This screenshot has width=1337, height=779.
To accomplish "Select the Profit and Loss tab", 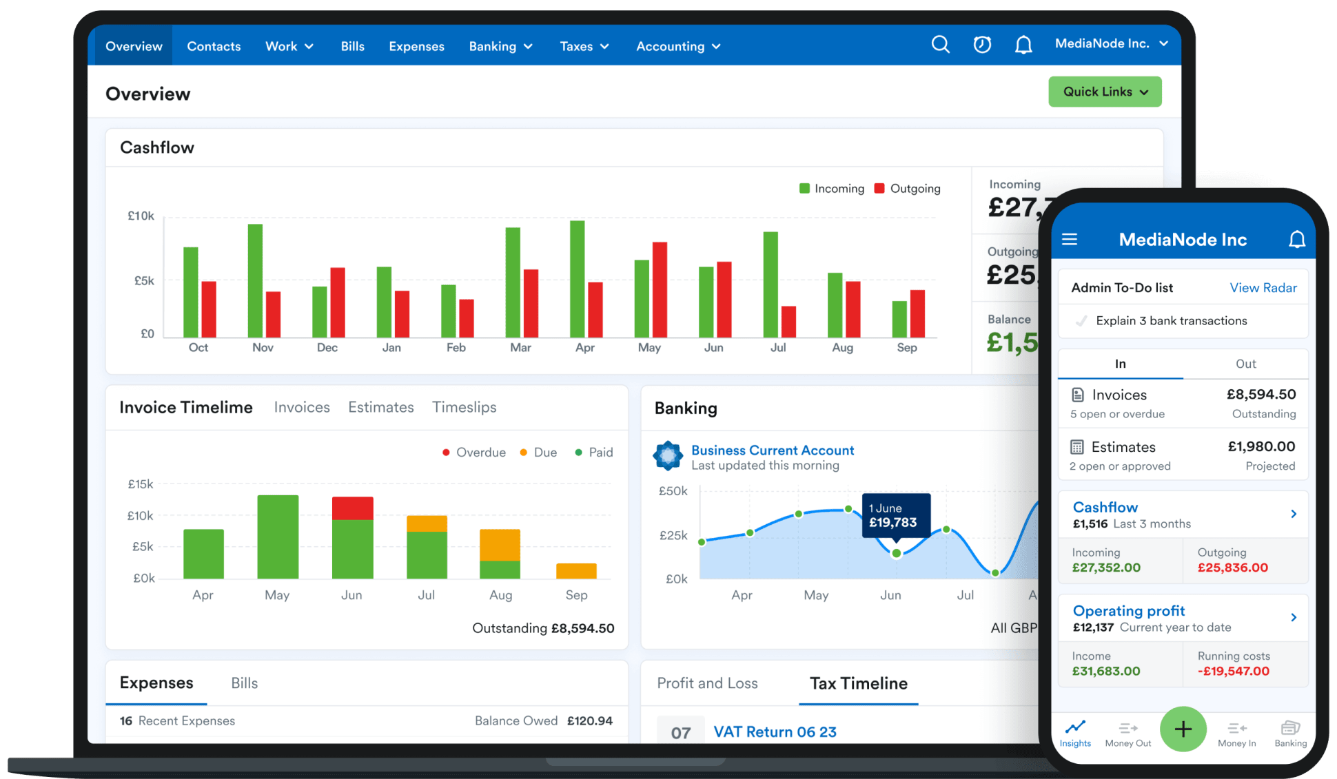I will click(x=706, y=683).
